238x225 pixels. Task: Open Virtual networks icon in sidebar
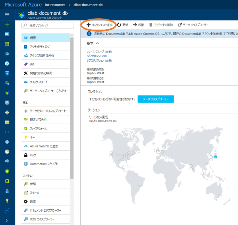(7, 132)
